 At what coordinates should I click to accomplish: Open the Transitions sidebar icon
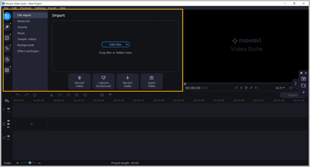coord(7,38)
